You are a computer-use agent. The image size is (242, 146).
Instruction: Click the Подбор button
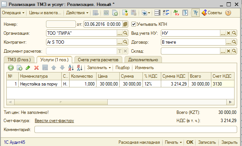click(123, 68)
